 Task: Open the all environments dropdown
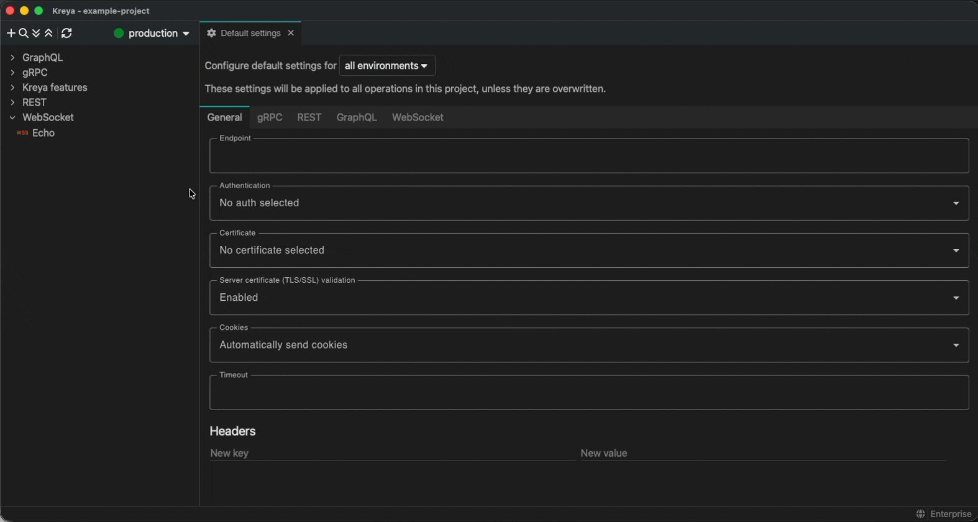tap(387, 65)
